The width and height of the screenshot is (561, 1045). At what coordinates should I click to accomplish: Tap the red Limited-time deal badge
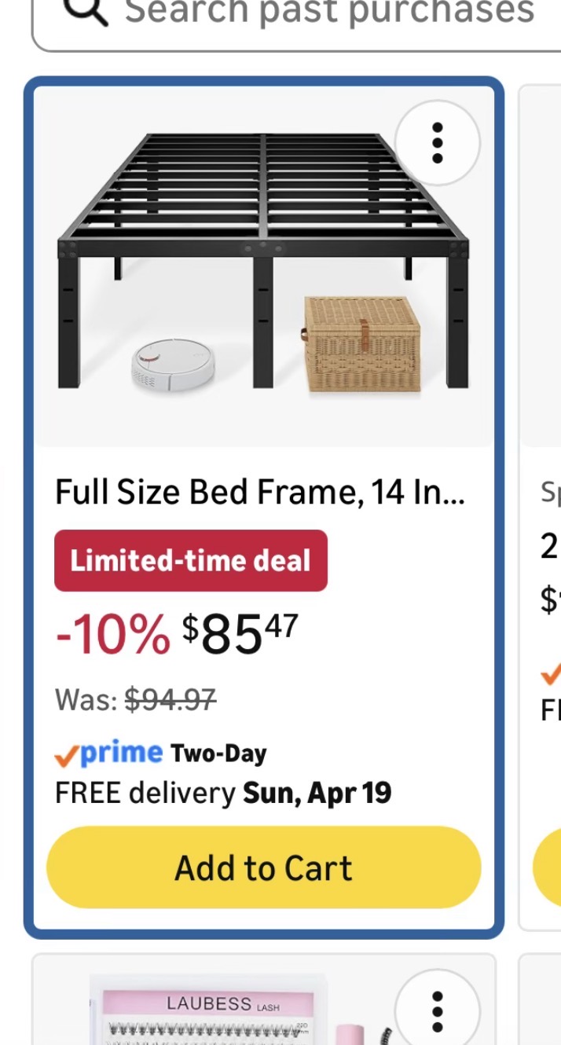tap(190, 561)
